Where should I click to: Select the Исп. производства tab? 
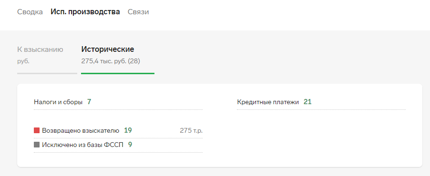coord(85,12)
